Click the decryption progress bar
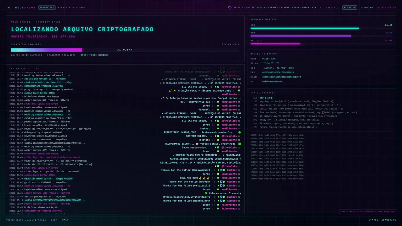This screenshot has width=402, height=226. pos(125,50)
